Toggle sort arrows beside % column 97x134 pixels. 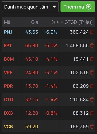(58, 22)
